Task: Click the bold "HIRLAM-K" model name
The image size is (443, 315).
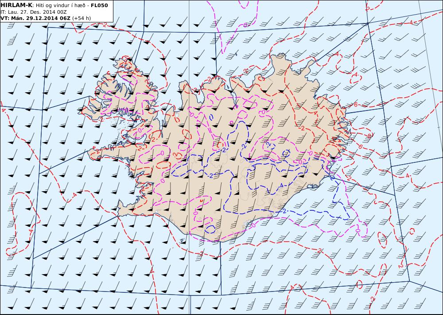Action: (17, 5)
